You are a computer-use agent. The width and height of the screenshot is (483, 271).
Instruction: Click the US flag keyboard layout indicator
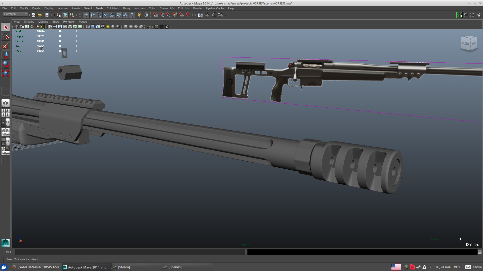(396, 267)
